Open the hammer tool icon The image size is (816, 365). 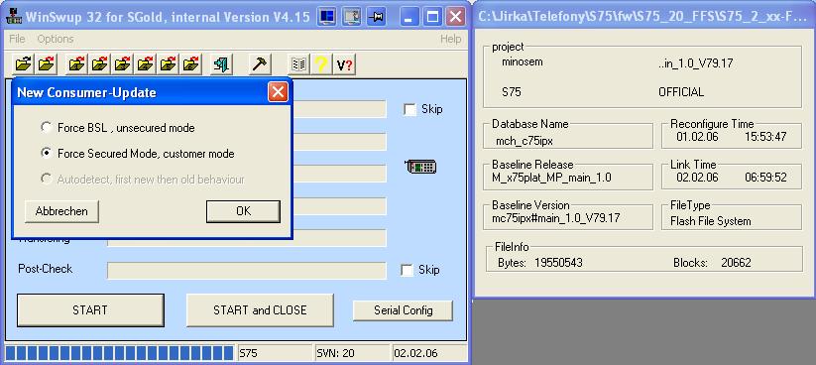(x=259, y=64)
